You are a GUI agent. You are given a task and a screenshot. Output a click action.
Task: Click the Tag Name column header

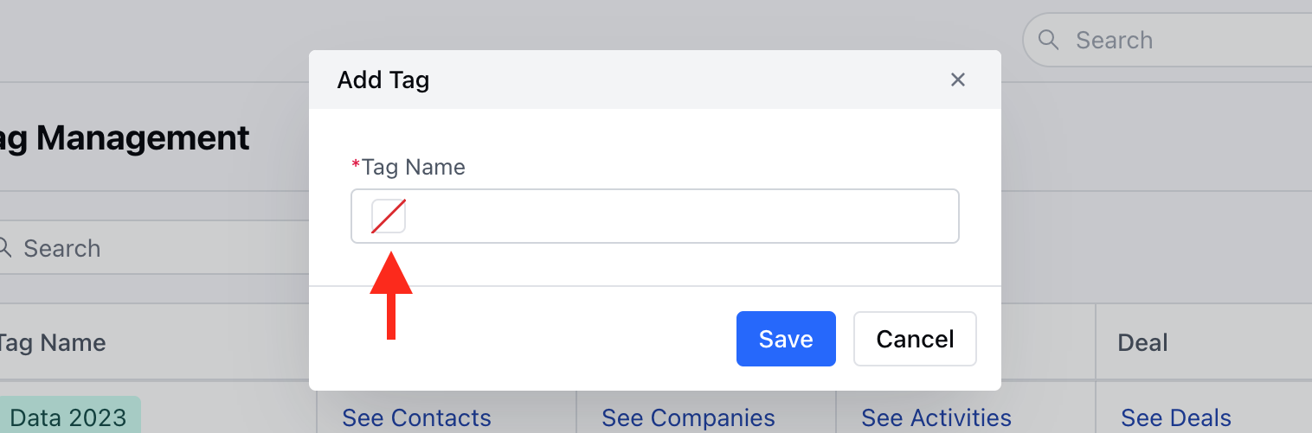[x=52, y=343]
